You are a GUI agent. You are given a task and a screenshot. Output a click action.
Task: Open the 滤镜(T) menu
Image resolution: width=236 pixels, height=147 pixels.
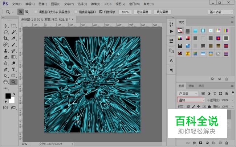95,4
